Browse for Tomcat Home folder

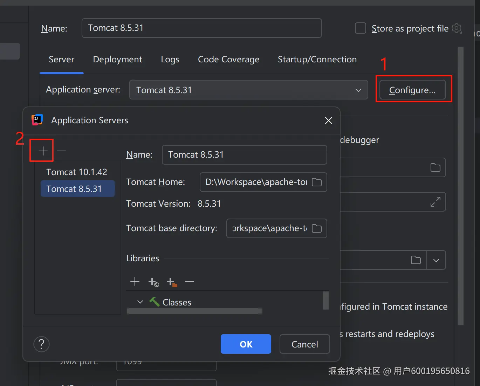[317, 182]
